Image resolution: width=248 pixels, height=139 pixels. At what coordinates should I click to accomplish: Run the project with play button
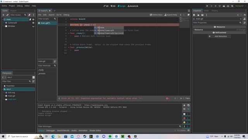click(x=207, y=6)
